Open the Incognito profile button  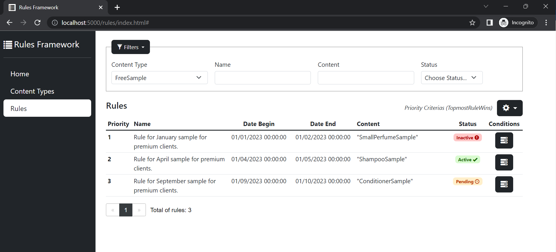pos(518,23)
